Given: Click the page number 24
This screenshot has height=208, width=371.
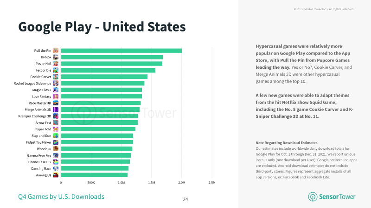Looking at the screenshot, I should click(185, 199).
